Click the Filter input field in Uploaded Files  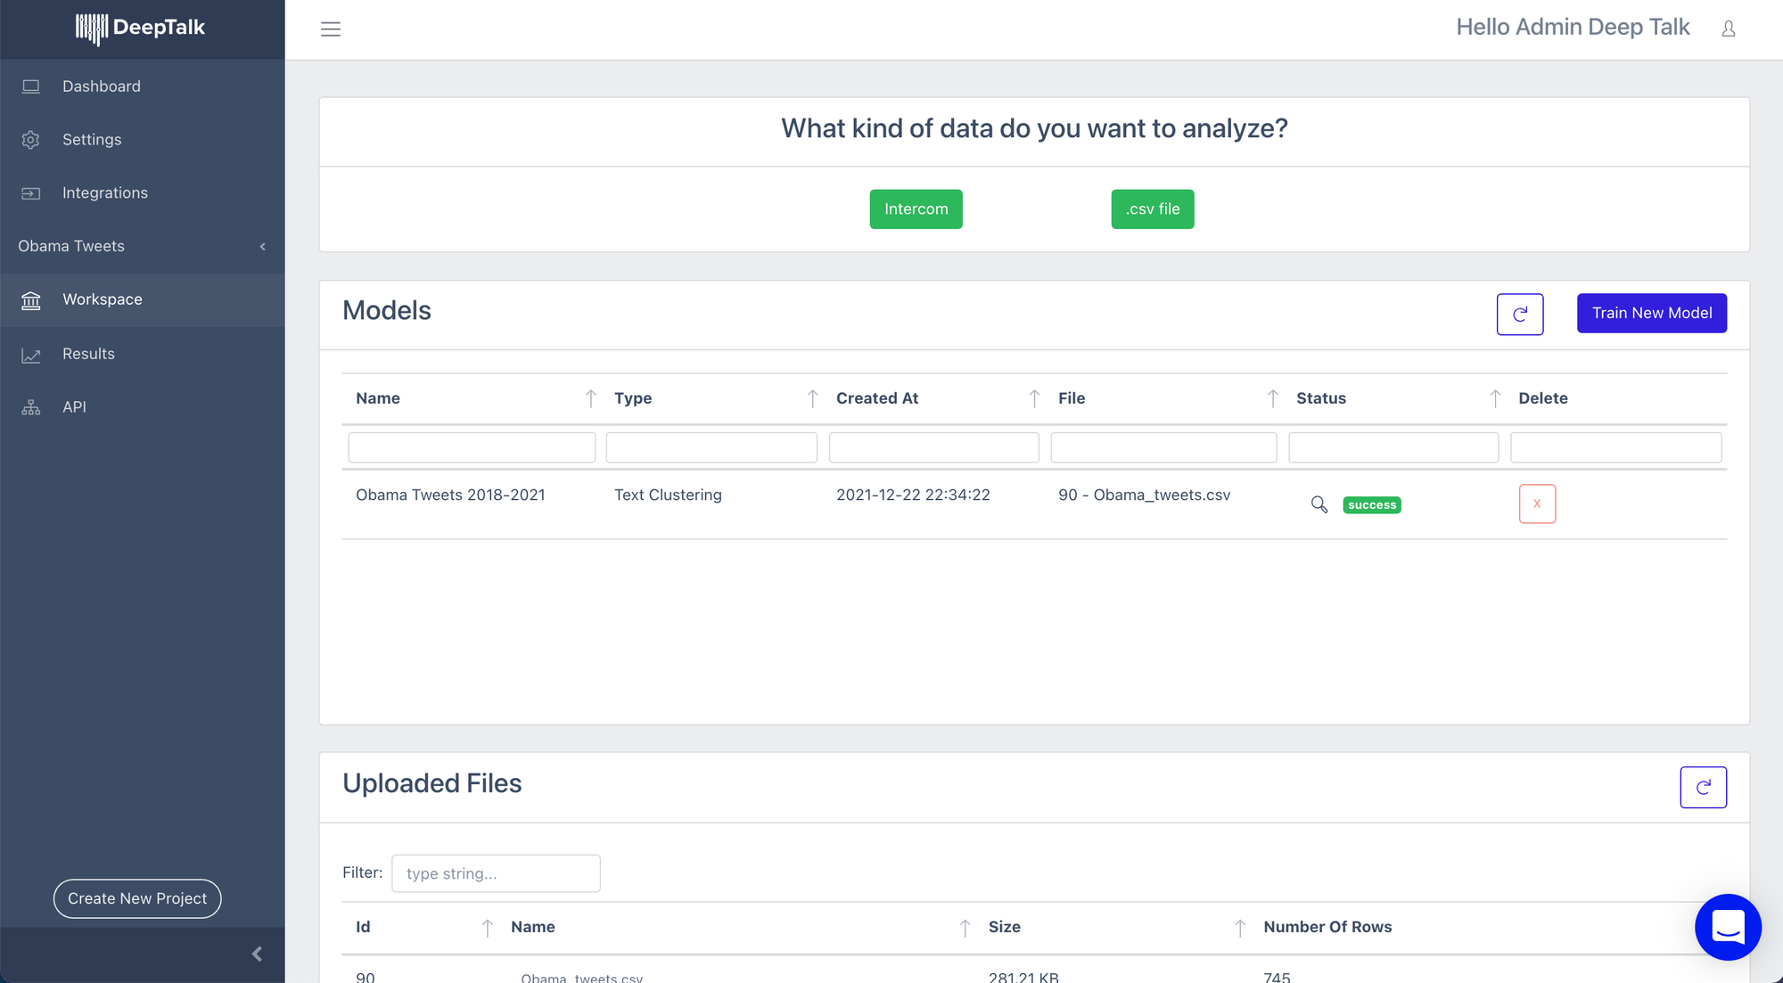[x=495, y=872]
